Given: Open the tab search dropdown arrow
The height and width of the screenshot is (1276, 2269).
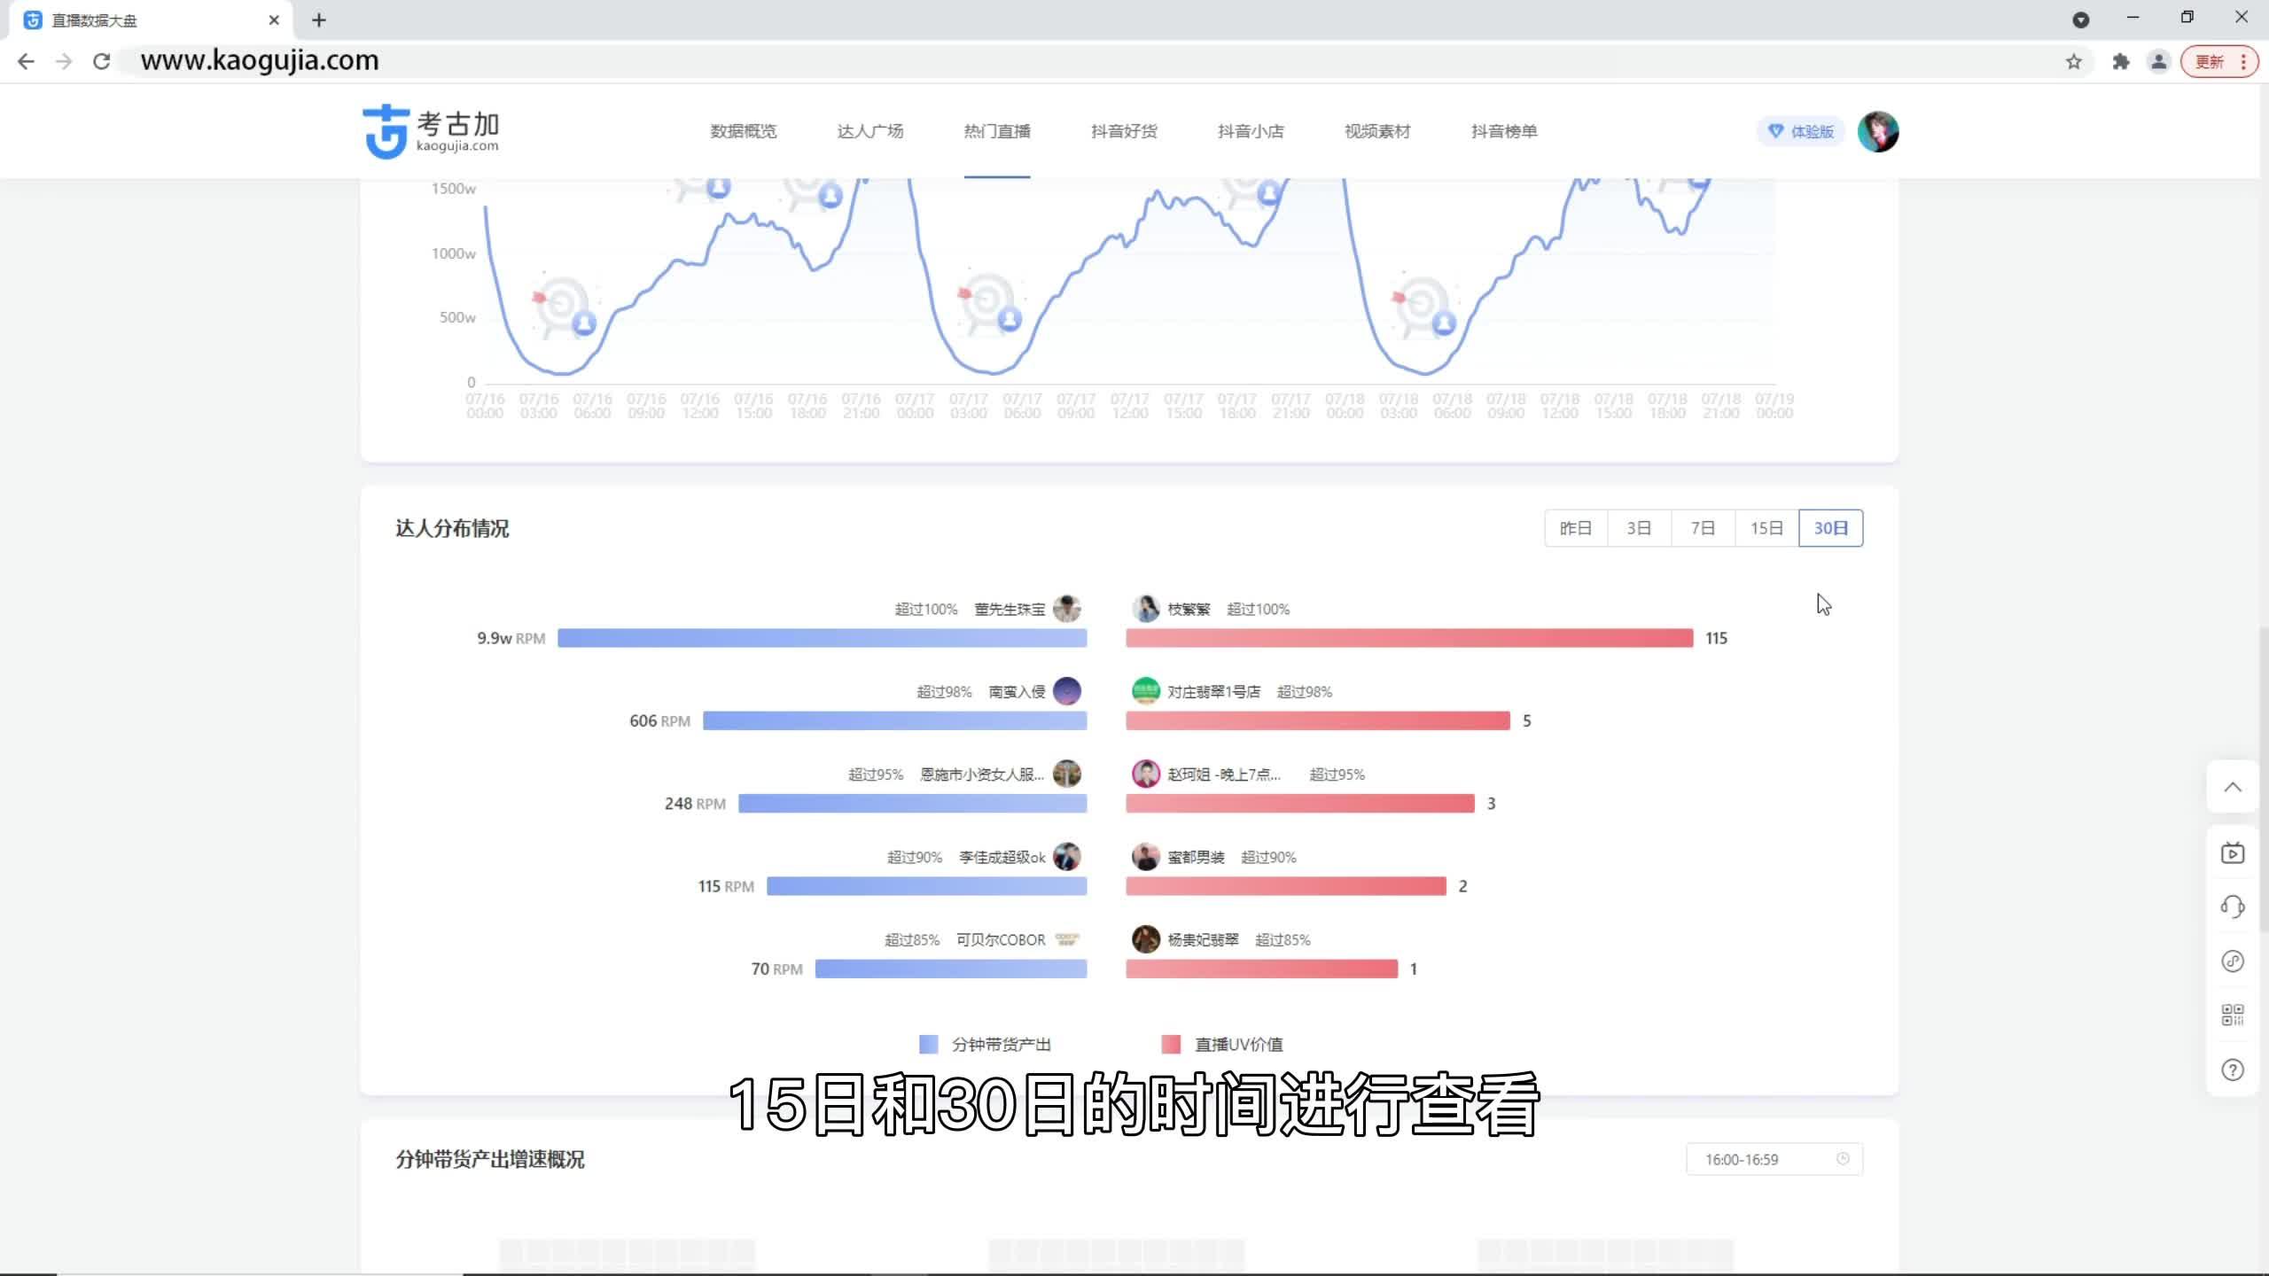Looking at the screenshot, I should pos(2081,19).
